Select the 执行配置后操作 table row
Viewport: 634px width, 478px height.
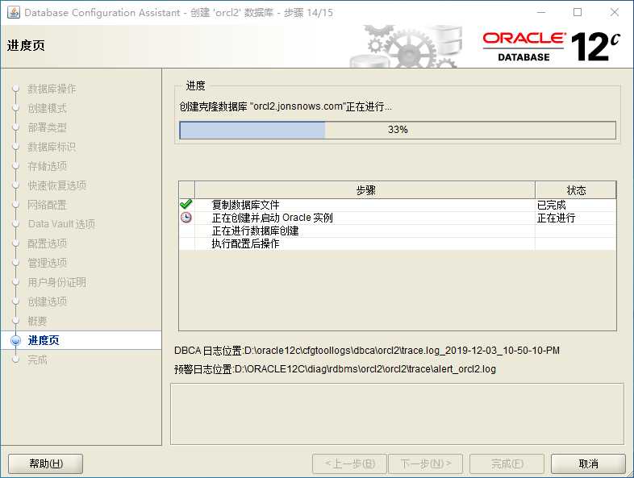245,243
